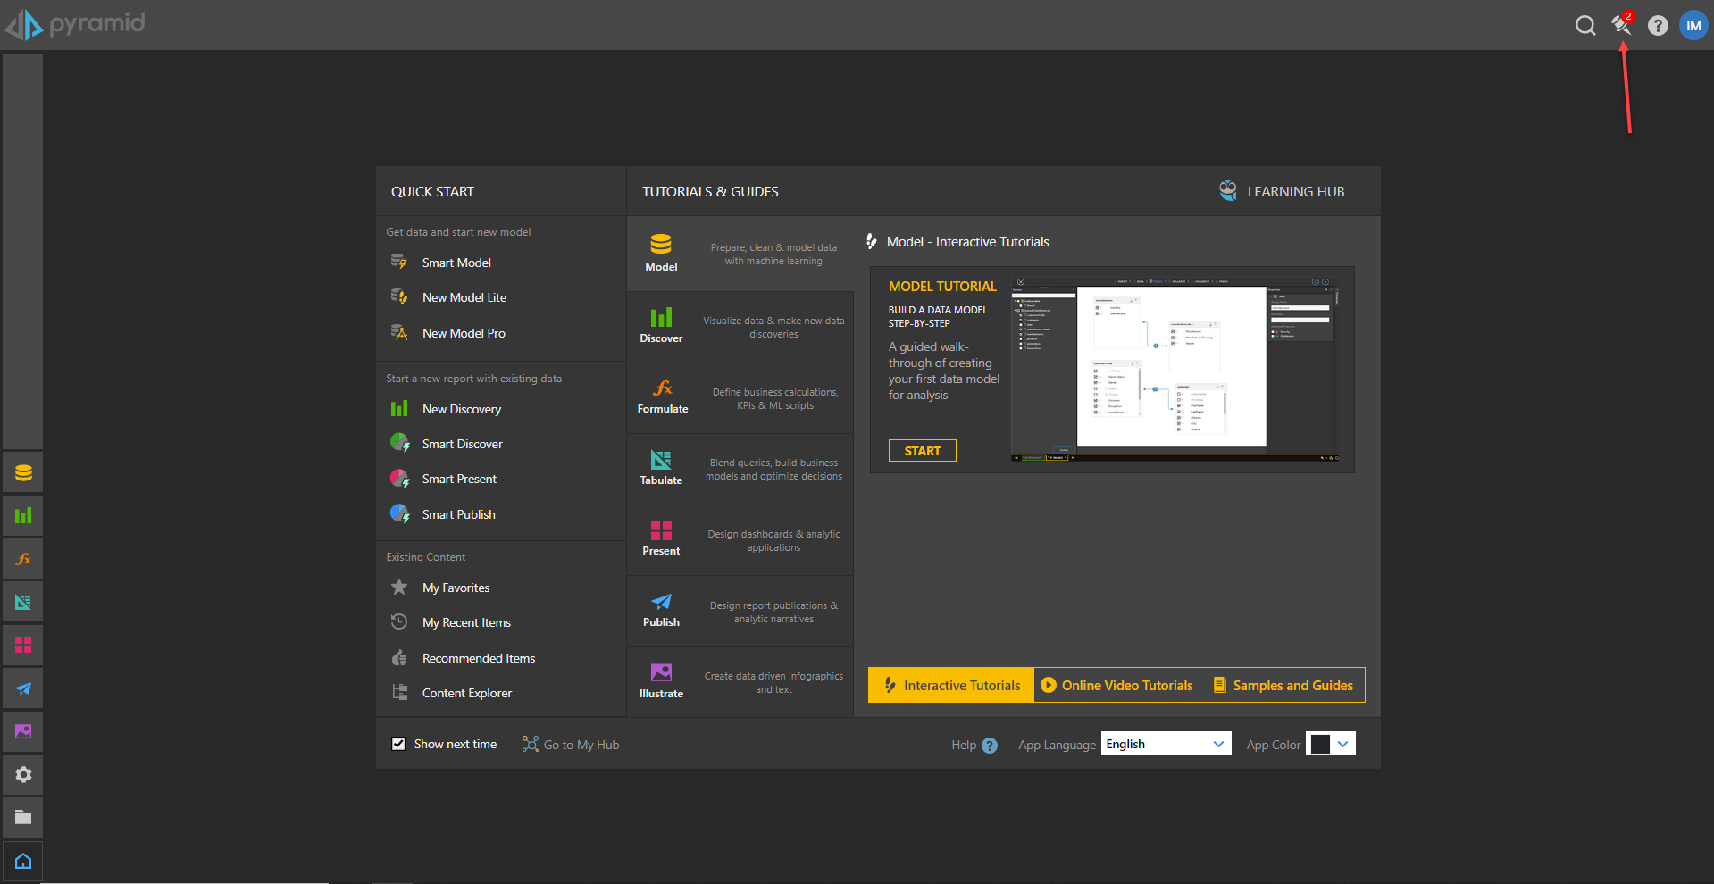Click the Recommended Items thumbs-up icon
Viewport: 1714px width, 884px height.
[399, 657]
